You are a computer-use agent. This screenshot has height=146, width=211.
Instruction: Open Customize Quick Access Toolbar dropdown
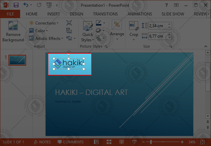click(57, 5)
